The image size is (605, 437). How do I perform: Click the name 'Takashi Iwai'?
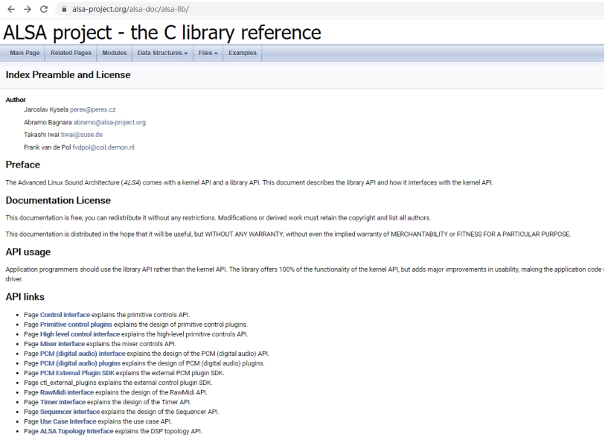pyautogui.click(x=41, y=135)
